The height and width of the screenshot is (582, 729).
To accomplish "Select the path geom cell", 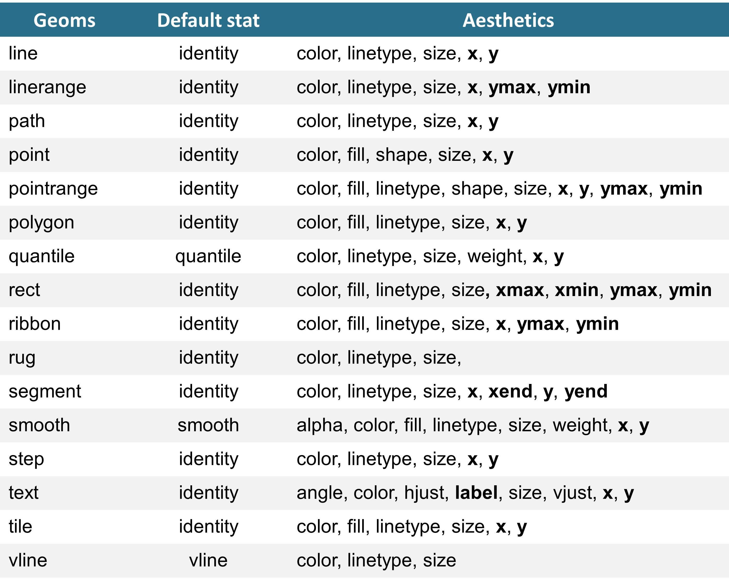I will pos(27,121).
